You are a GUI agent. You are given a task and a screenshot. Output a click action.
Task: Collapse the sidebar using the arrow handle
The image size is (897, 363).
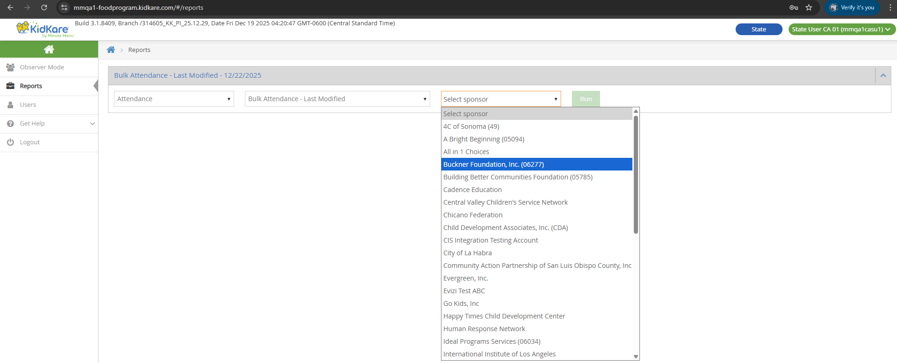pyautogui.click(x=96, y=86)
